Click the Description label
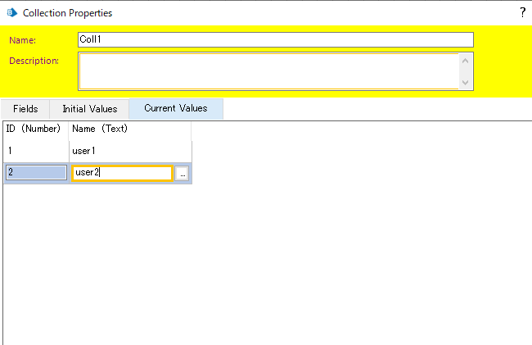This screenshot has width=532, height=345. 34,60
